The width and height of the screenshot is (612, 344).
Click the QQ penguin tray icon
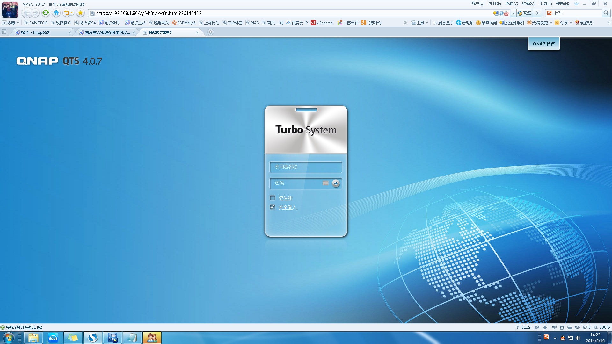click(563, 338)
